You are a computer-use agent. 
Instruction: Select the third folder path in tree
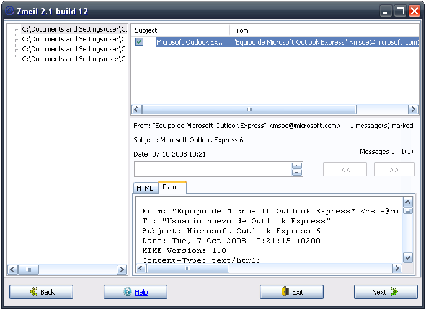74,49
